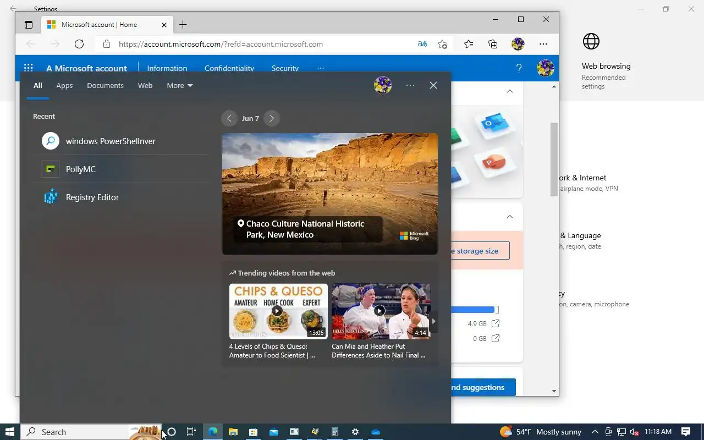Open Mail app from taskbar
Screen dimensions: 704x440
click(x=273, y=432)
